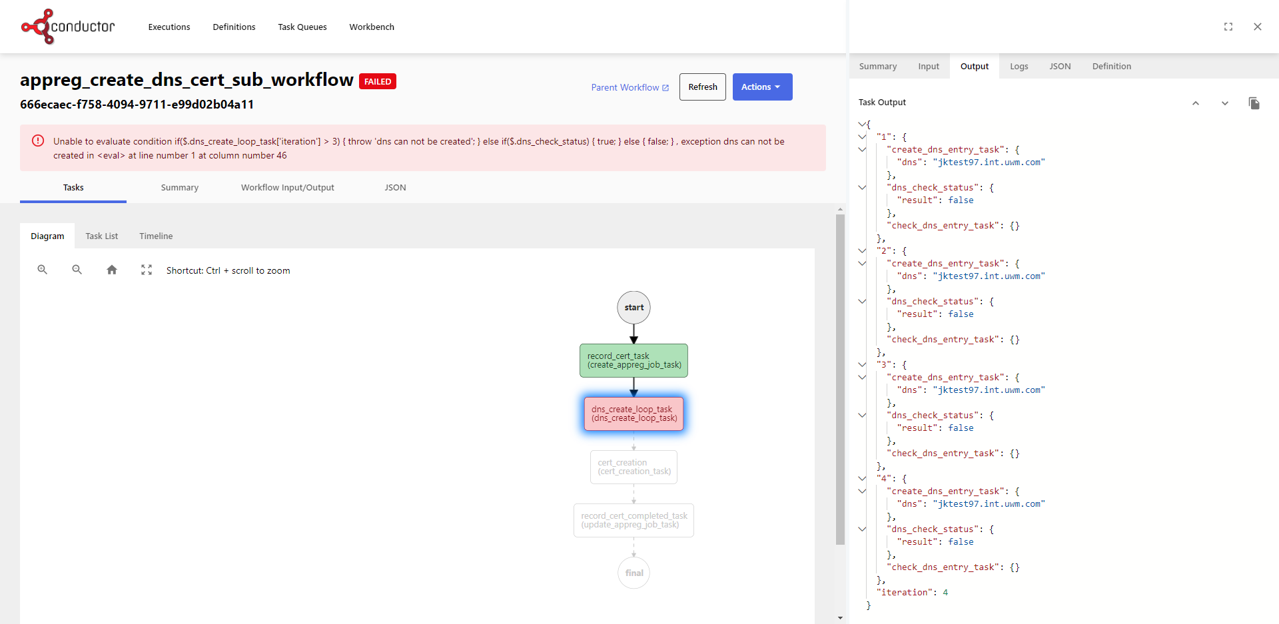Open the Timeline tab
The width and height of the screenshot is (1279, 624).
[155, 236]
